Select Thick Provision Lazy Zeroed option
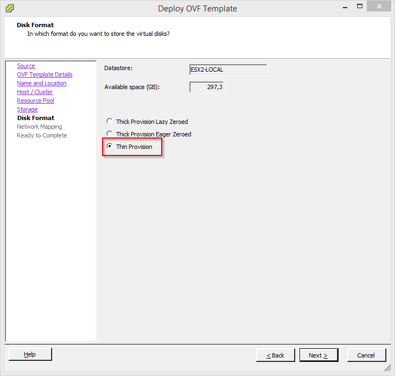The height and width of the screenshot is (376, 395). pyautogui.click(x=110, y=122)
